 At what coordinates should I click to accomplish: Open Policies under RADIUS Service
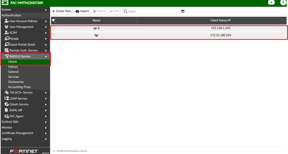pyautogui.click(x=13, y=67)
